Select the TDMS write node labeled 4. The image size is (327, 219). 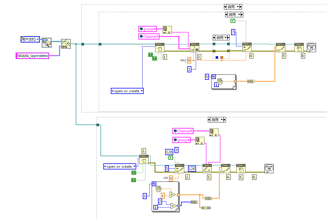(226, 169)
